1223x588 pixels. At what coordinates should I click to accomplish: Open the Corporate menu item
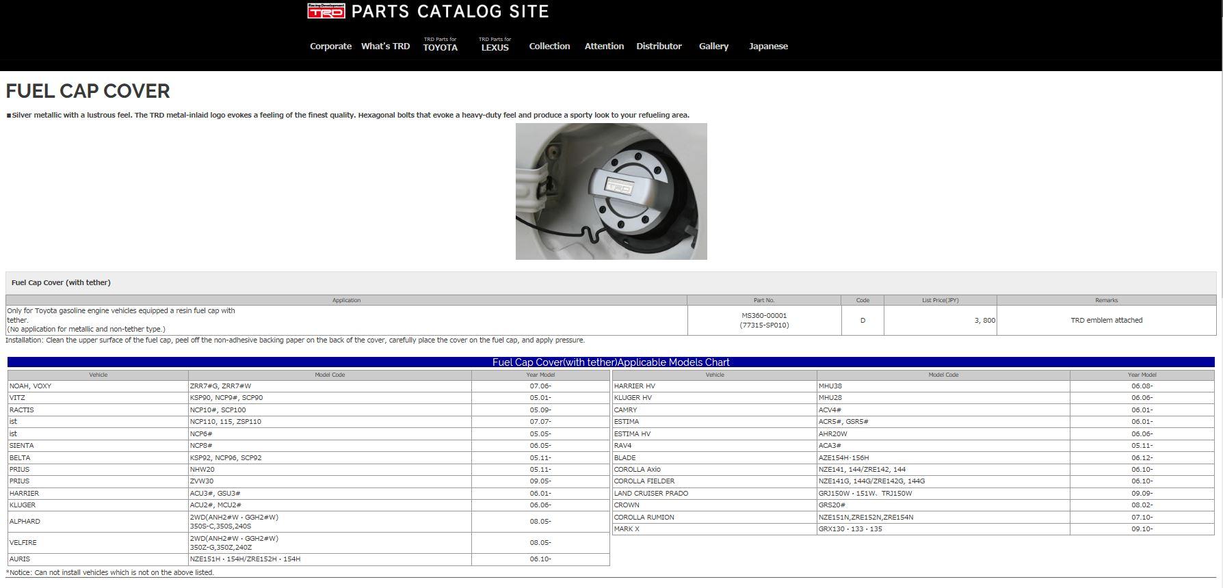(x=330, y=46)
